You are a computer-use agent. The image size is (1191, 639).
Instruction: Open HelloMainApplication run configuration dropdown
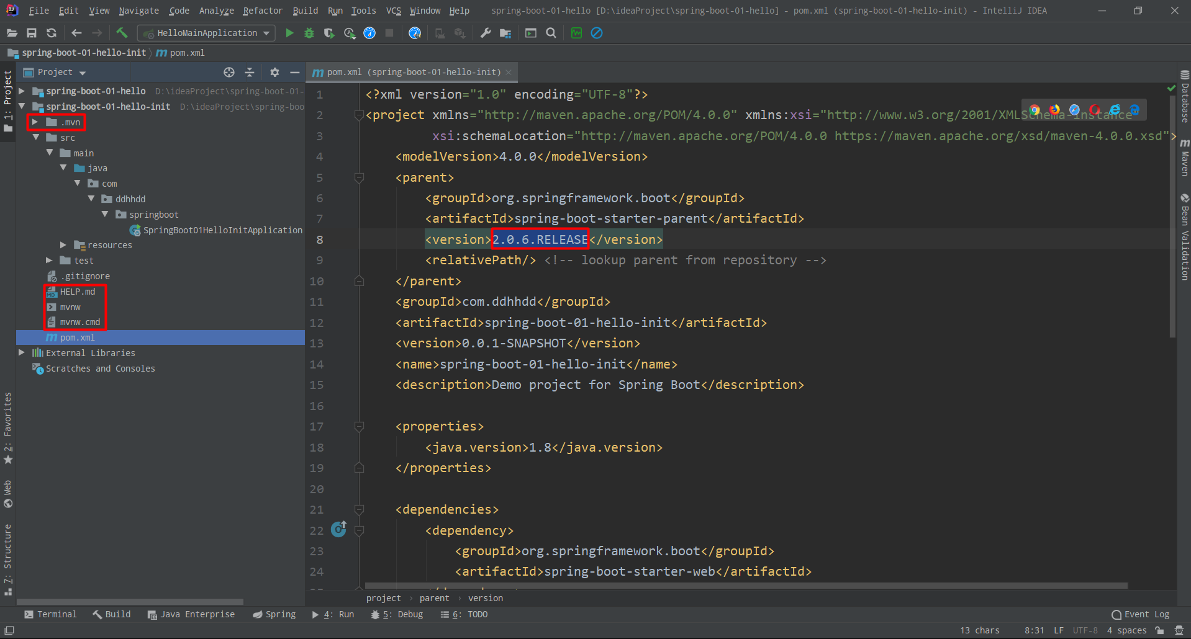point(207,33)
